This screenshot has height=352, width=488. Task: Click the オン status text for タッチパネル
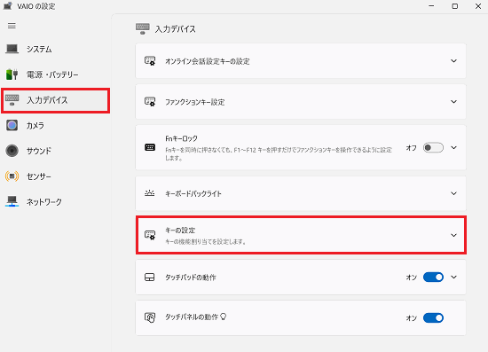[x=411, y=318]
